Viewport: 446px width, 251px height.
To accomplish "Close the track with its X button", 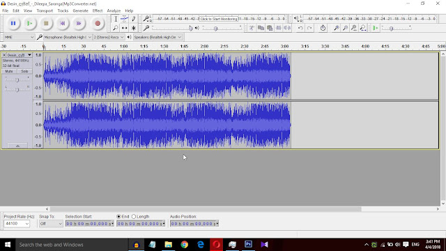I will point(4,55).
